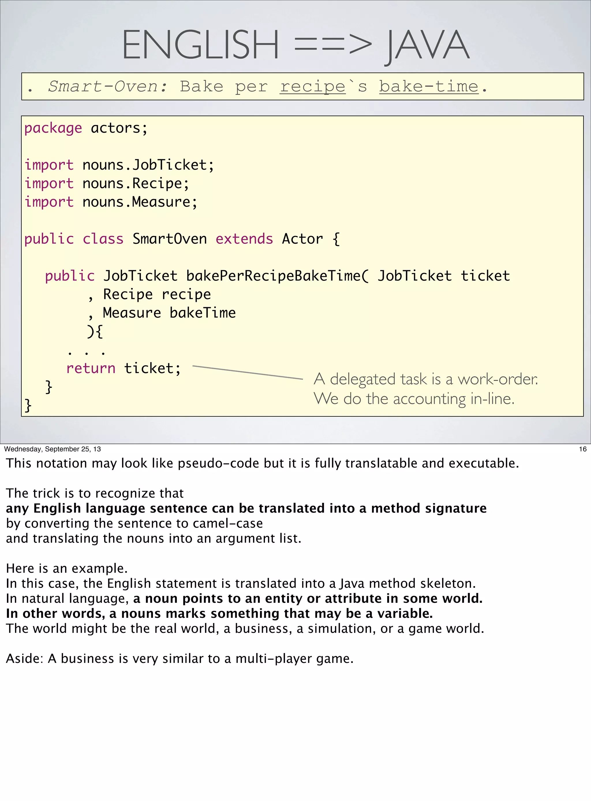
Task: Click parameter "JobTicket ticket"
Action: pos(444,276)
